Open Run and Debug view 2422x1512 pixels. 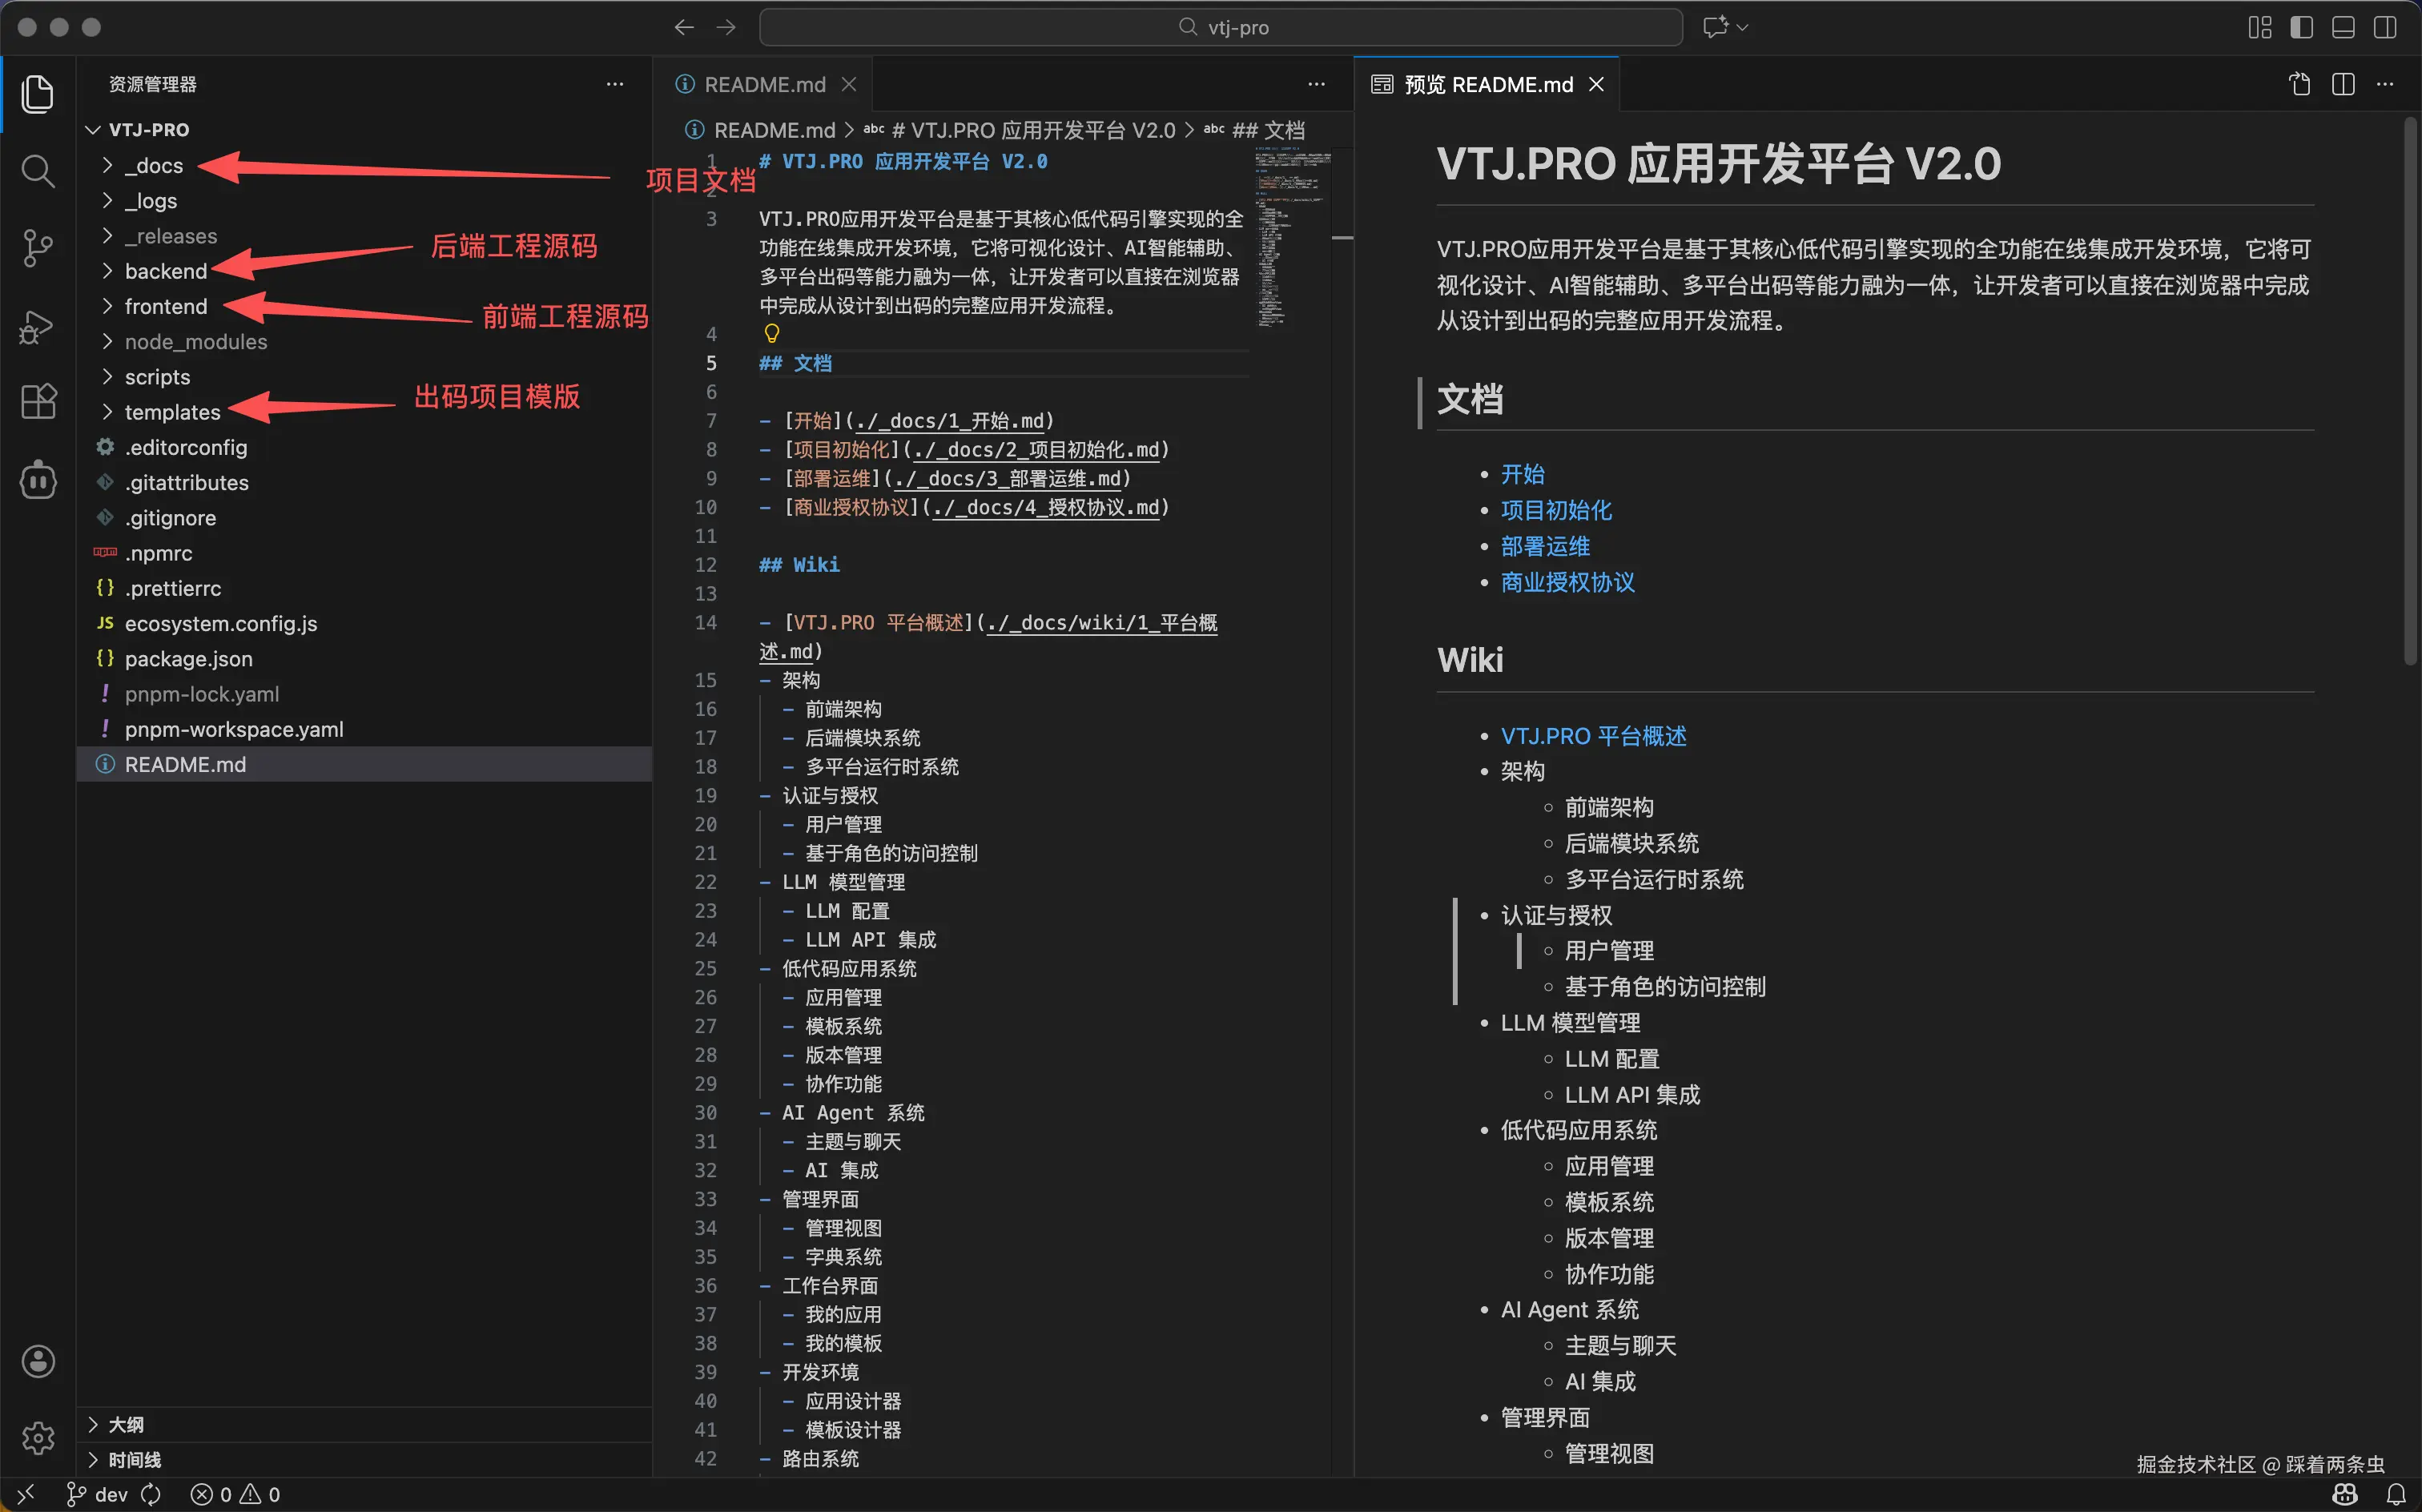37,326
